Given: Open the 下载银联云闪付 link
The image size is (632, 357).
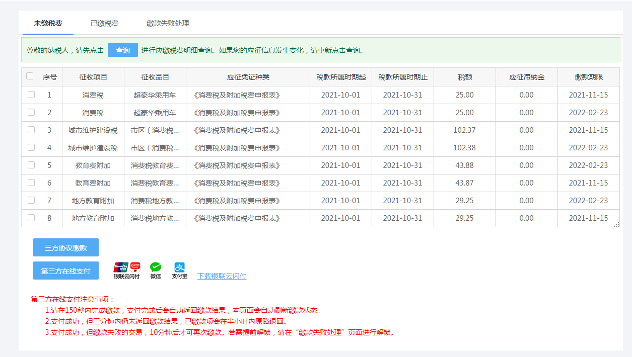Looking at the screenshot, I should pyautogui.click(x=222, y=276).
